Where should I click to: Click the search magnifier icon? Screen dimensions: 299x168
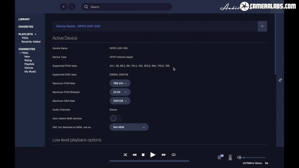pos(86,7)
